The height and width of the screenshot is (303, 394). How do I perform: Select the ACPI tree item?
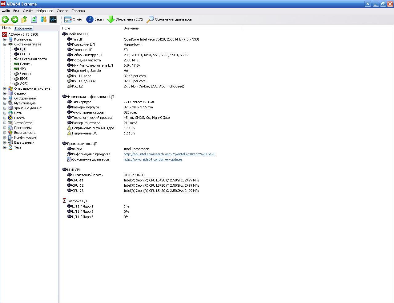24,84
